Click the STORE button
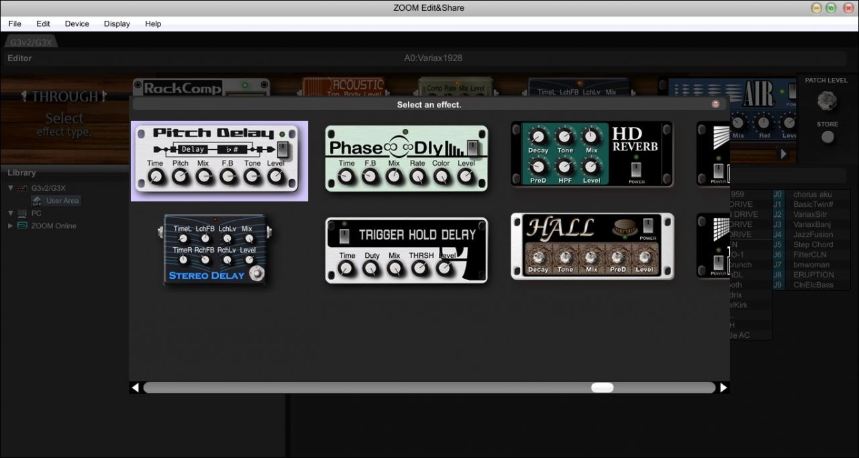Screen dimensions: 859x458 [x=828, y=137]
